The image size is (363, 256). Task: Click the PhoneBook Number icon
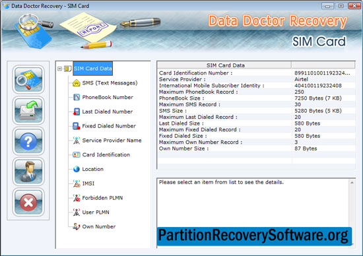click(x=77, y=97)
